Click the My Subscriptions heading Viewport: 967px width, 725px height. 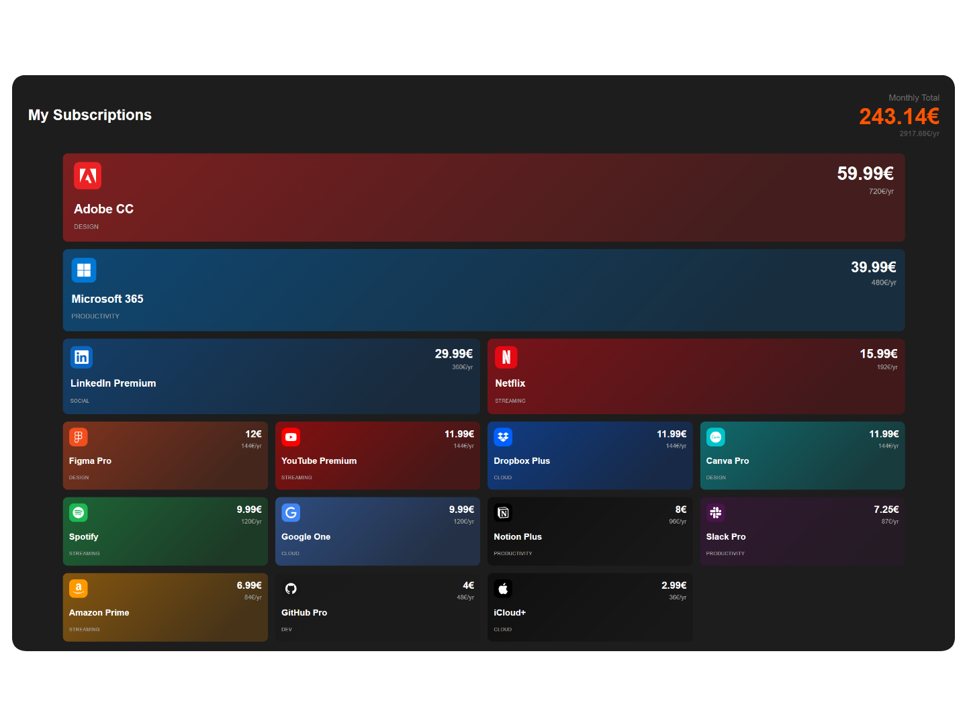click(x=89, y=115)
